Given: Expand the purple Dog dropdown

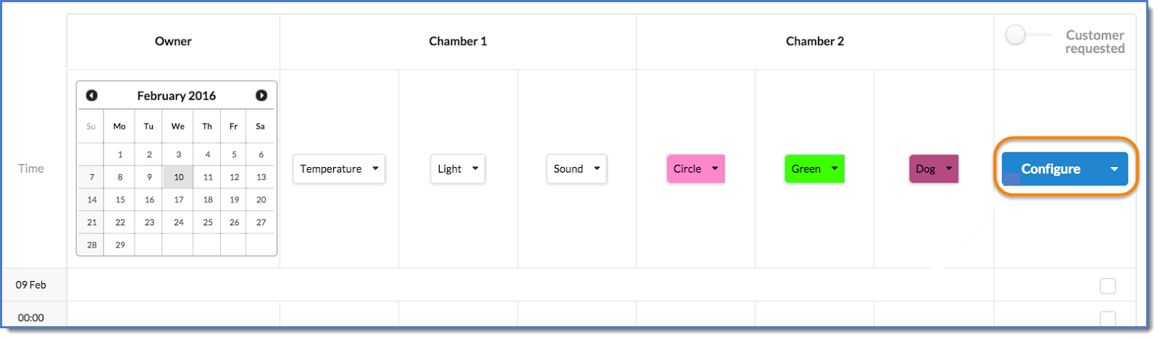Looking at the screenshot, I should click(934, 169).
